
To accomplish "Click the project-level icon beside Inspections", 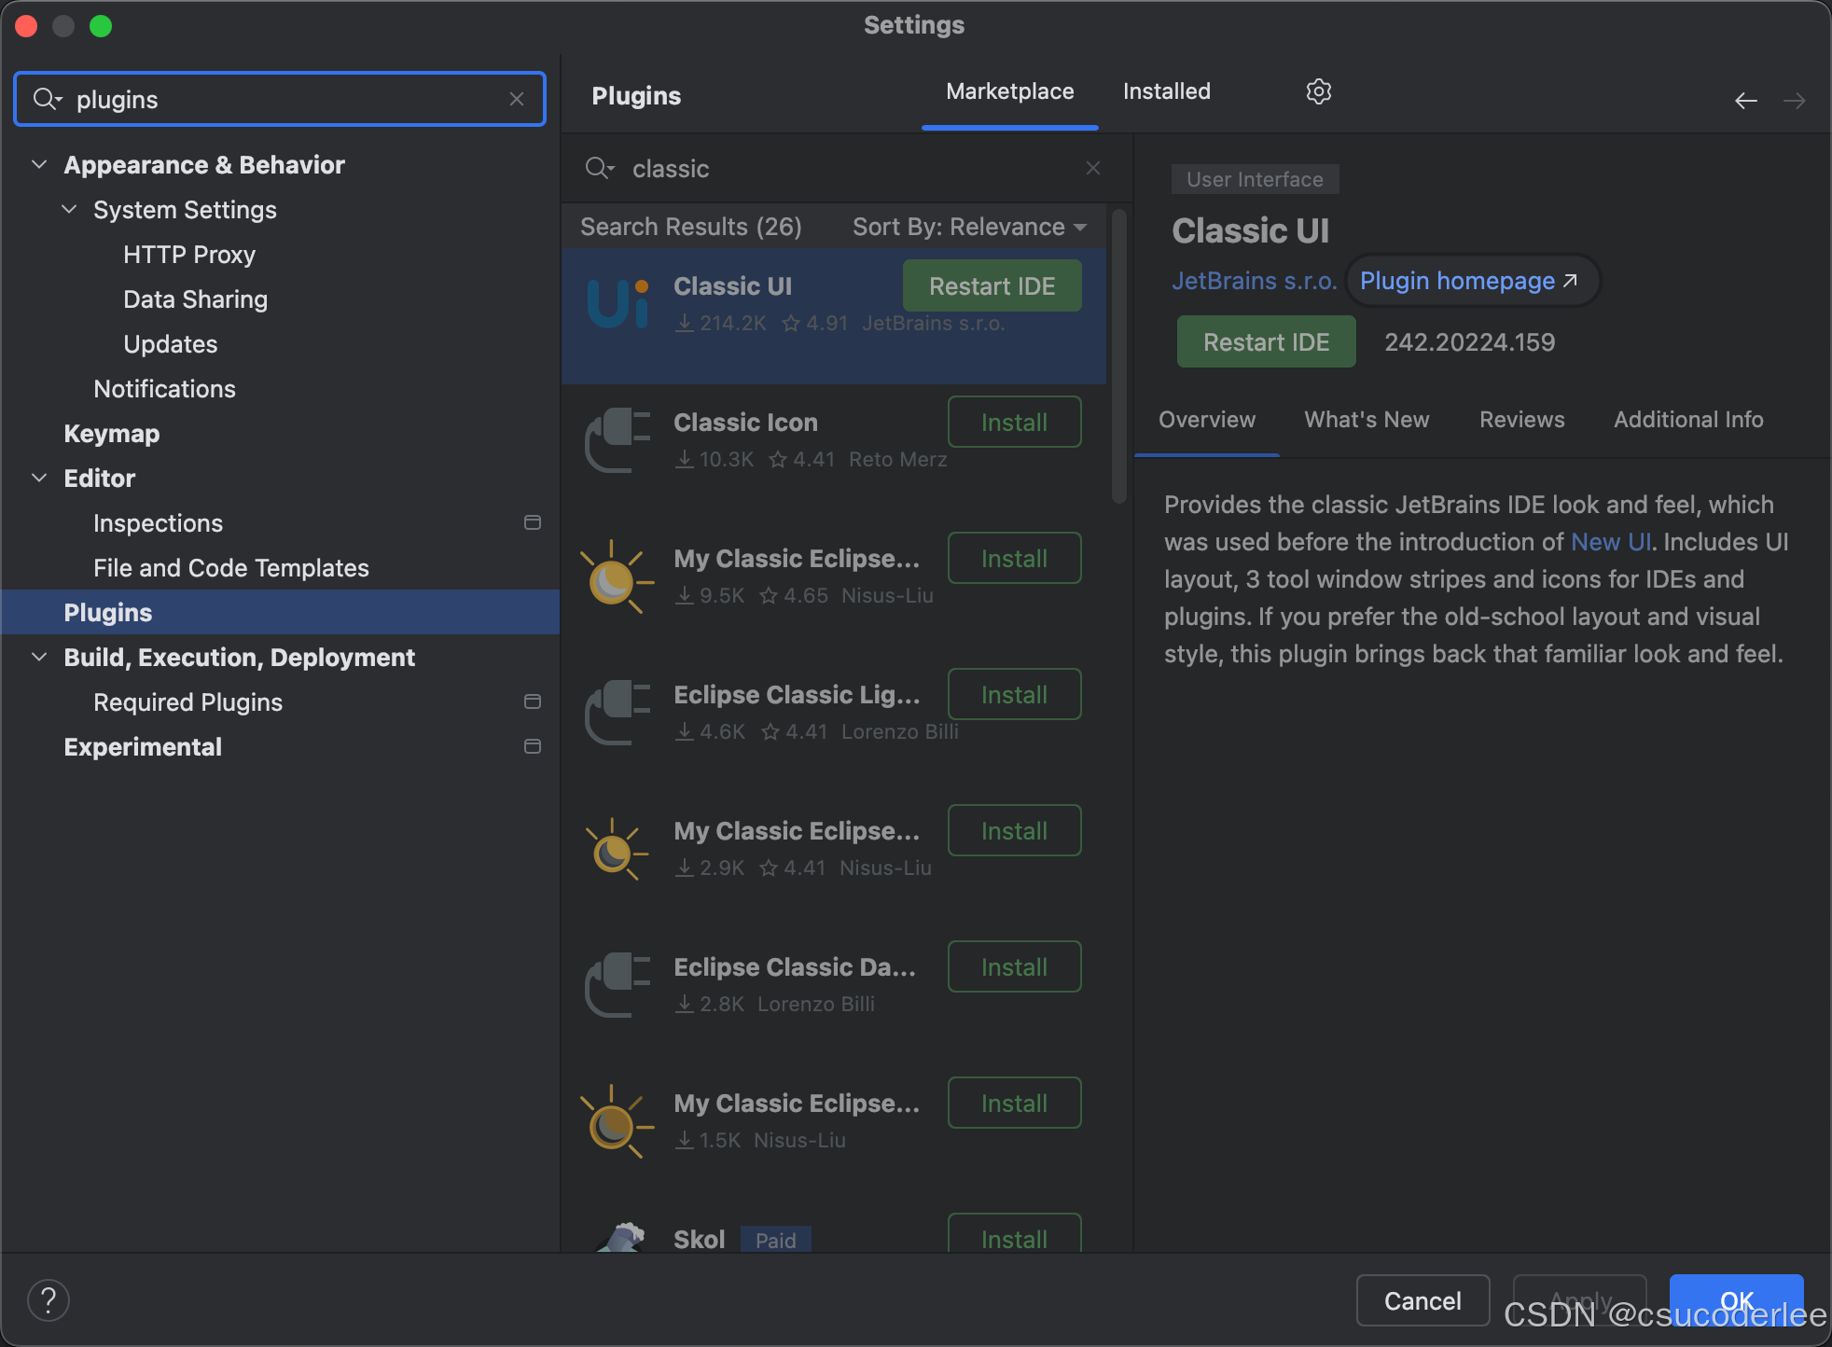I will coord(533,522).
